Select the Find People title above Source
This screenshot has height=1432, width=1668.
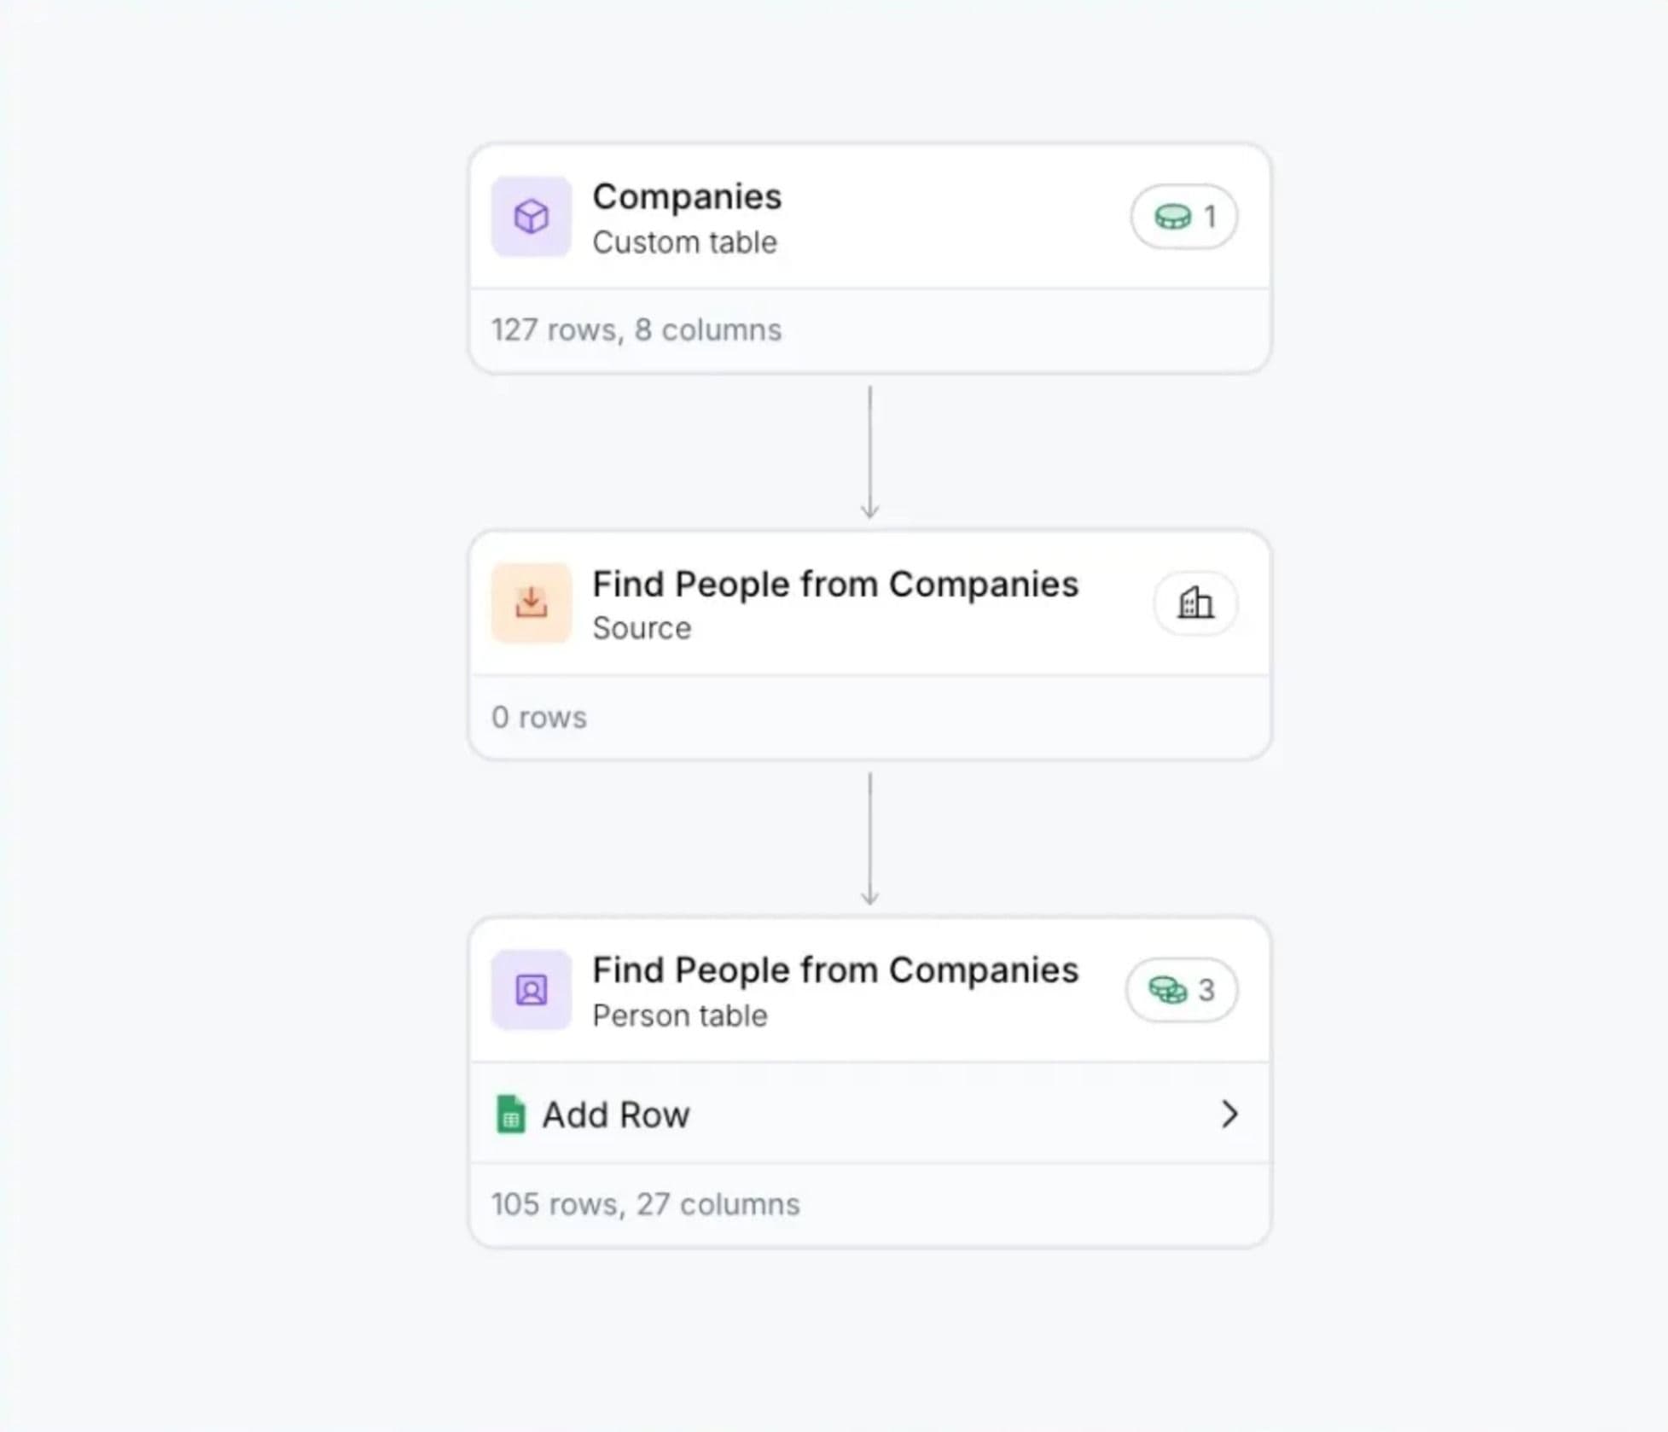pos(835,585)
